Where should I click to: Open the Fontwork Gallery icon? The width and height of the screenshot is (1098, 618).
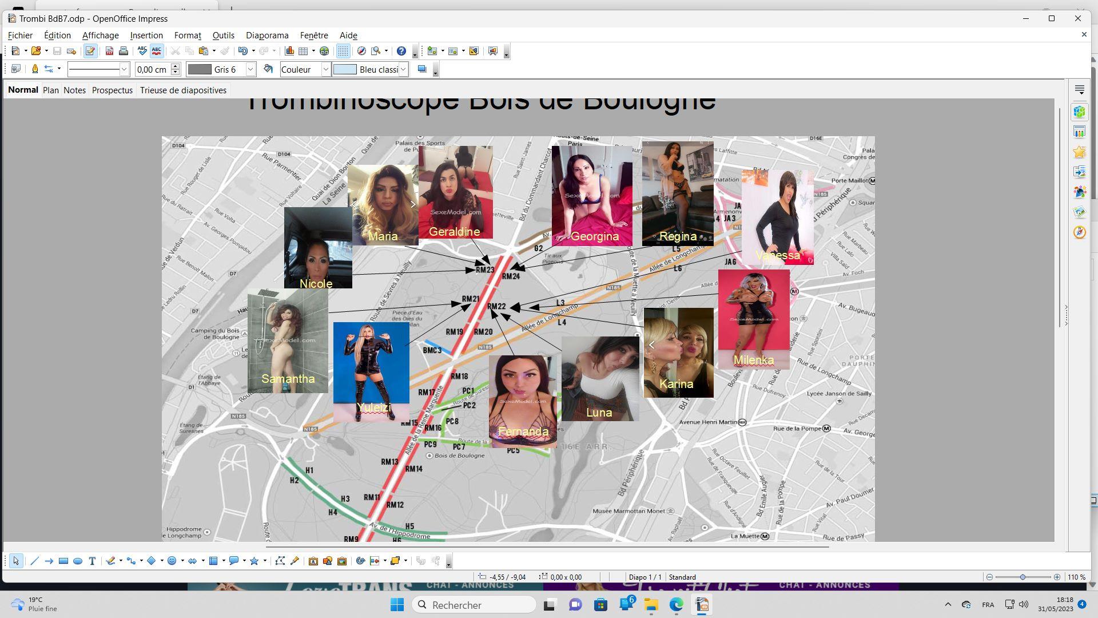pyautogui.click(x=313, y=561)
